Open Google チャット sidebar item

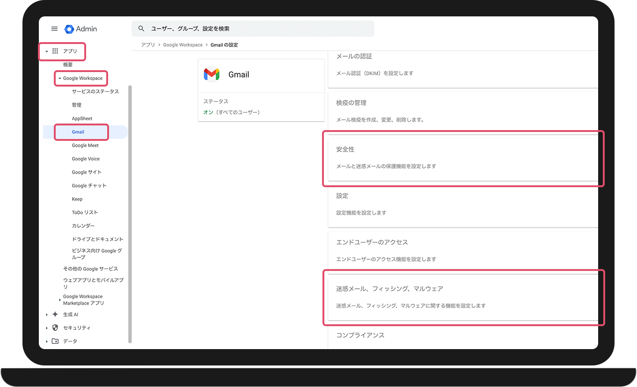pos(89,185)
